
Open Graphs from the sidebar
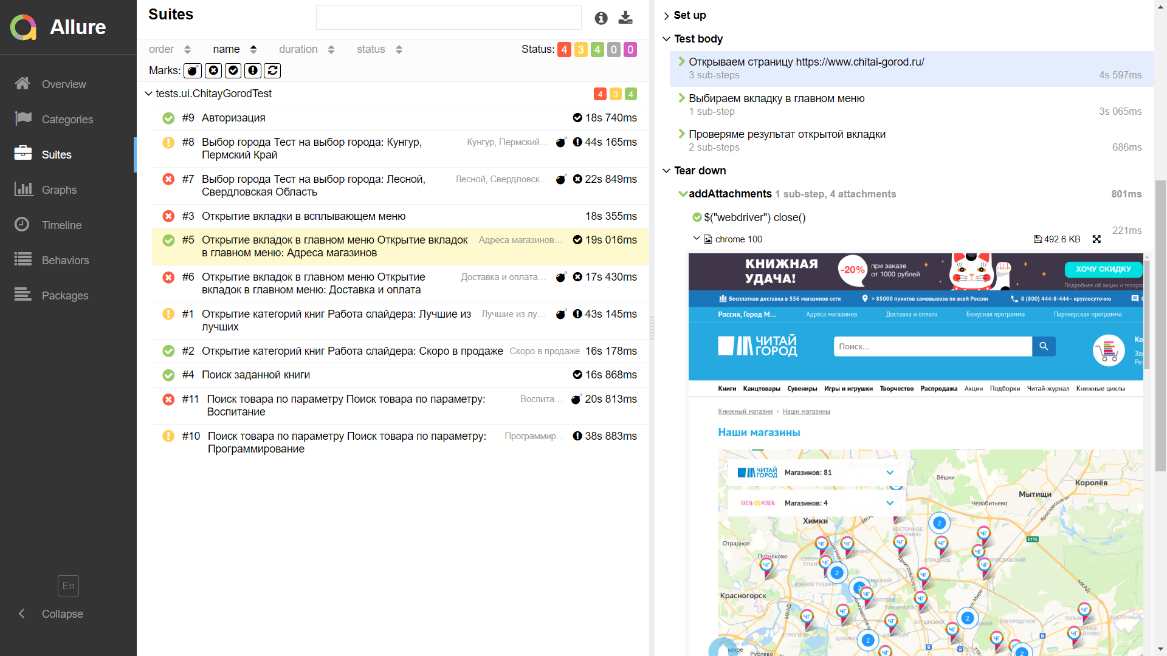coord(59,190)
